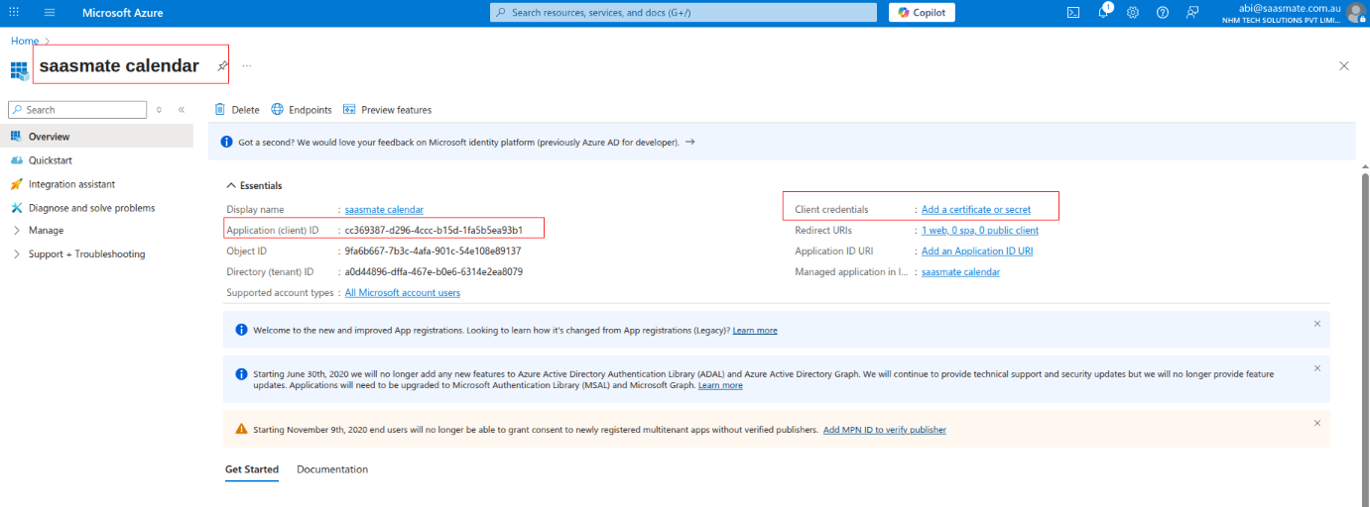
Task: Open Endpoints from the toolbar
Action: pyautogui.click(x=302, y=110)
